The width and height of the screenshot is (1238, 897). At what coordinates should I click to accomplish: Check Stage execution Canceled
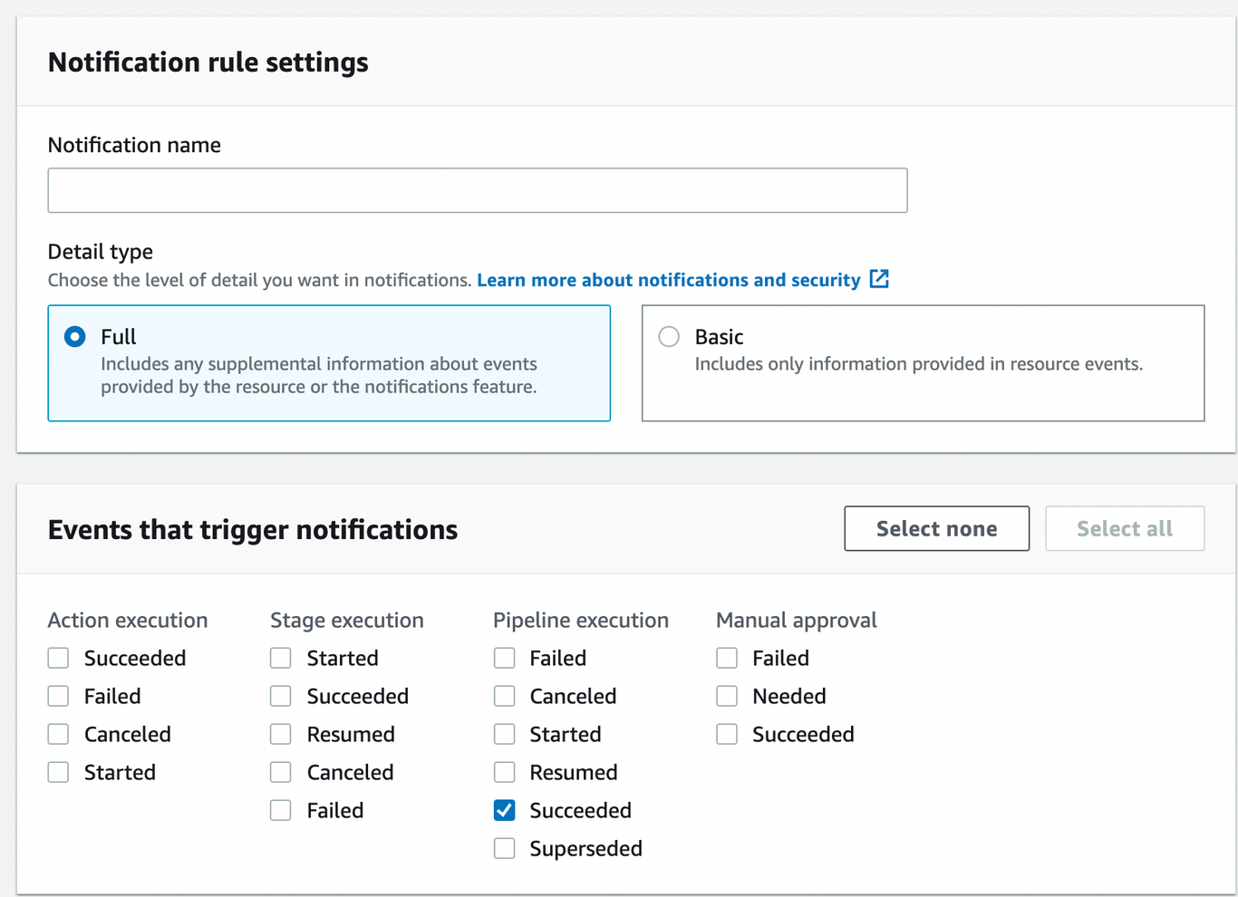[x=280, y=772]
